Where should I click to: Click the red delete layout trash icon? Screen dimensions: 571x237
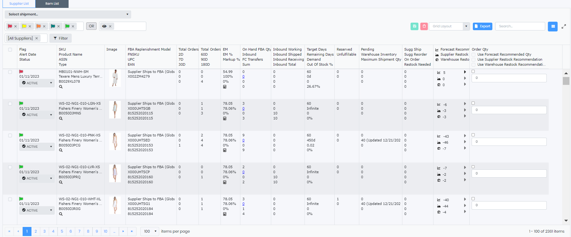pyautogui.click(x=424, y=26)
